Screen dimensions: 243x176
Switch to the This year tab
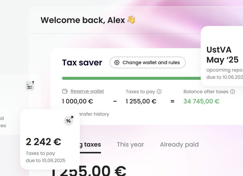130,144
